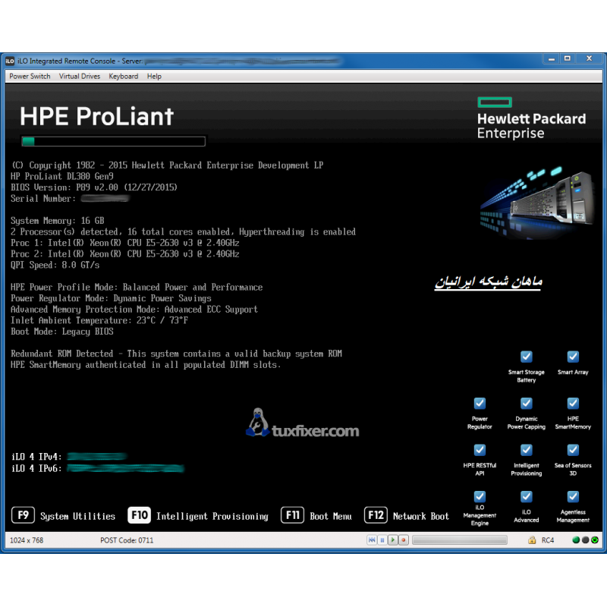Click the green play button

(x=393, y=540)
